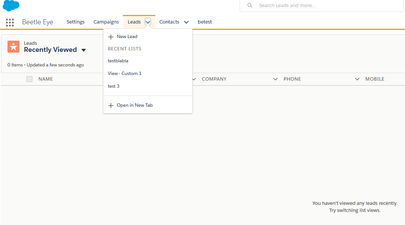Click the plus icon beside New Lead
405x225 pixels.
(110, 37)
